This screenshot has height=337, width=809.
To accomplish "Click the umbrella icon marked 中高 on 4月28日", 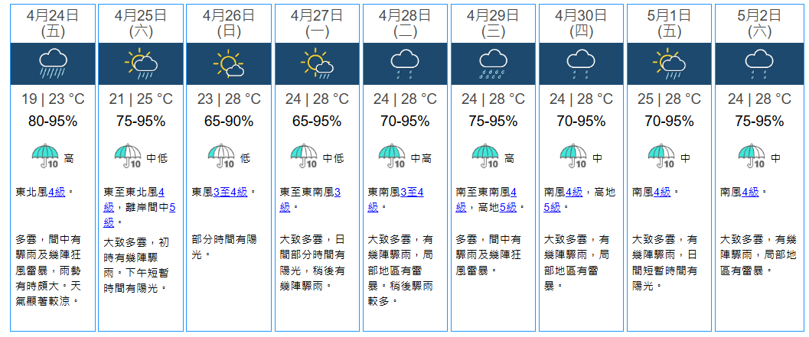I will [x=393, y=157].
